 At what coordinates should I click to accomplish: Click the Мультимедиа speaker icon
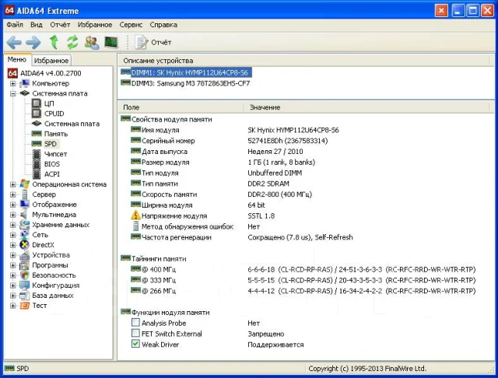pos(24,215)
